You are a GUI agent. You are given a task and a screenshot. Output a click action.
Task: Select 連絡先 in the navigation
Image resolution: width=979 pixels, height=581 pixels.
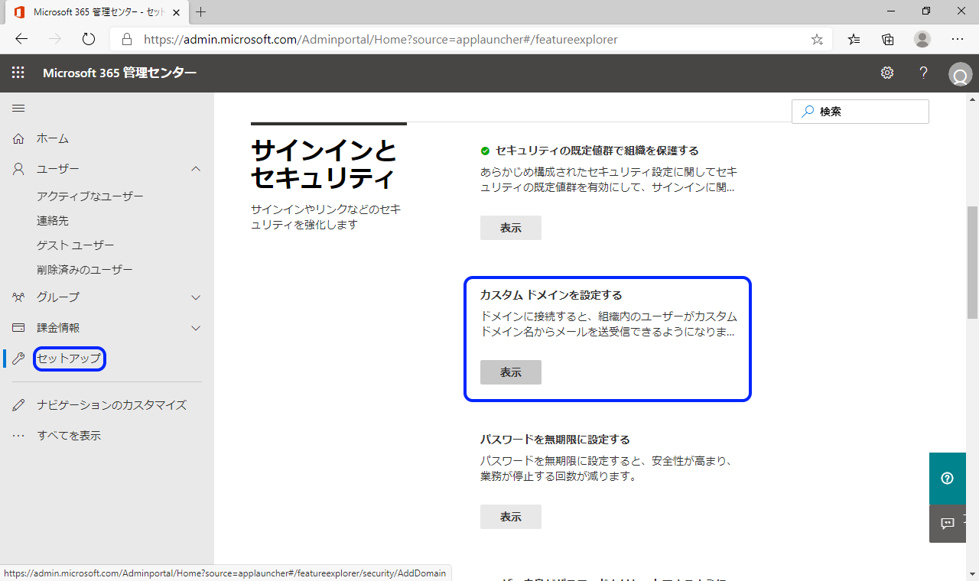(53, 221)
